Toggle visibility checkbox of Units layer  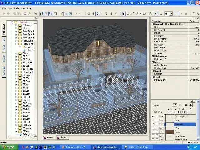(x=153, y=120)
